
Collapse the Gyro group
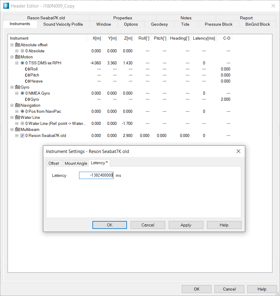(12, 87)
